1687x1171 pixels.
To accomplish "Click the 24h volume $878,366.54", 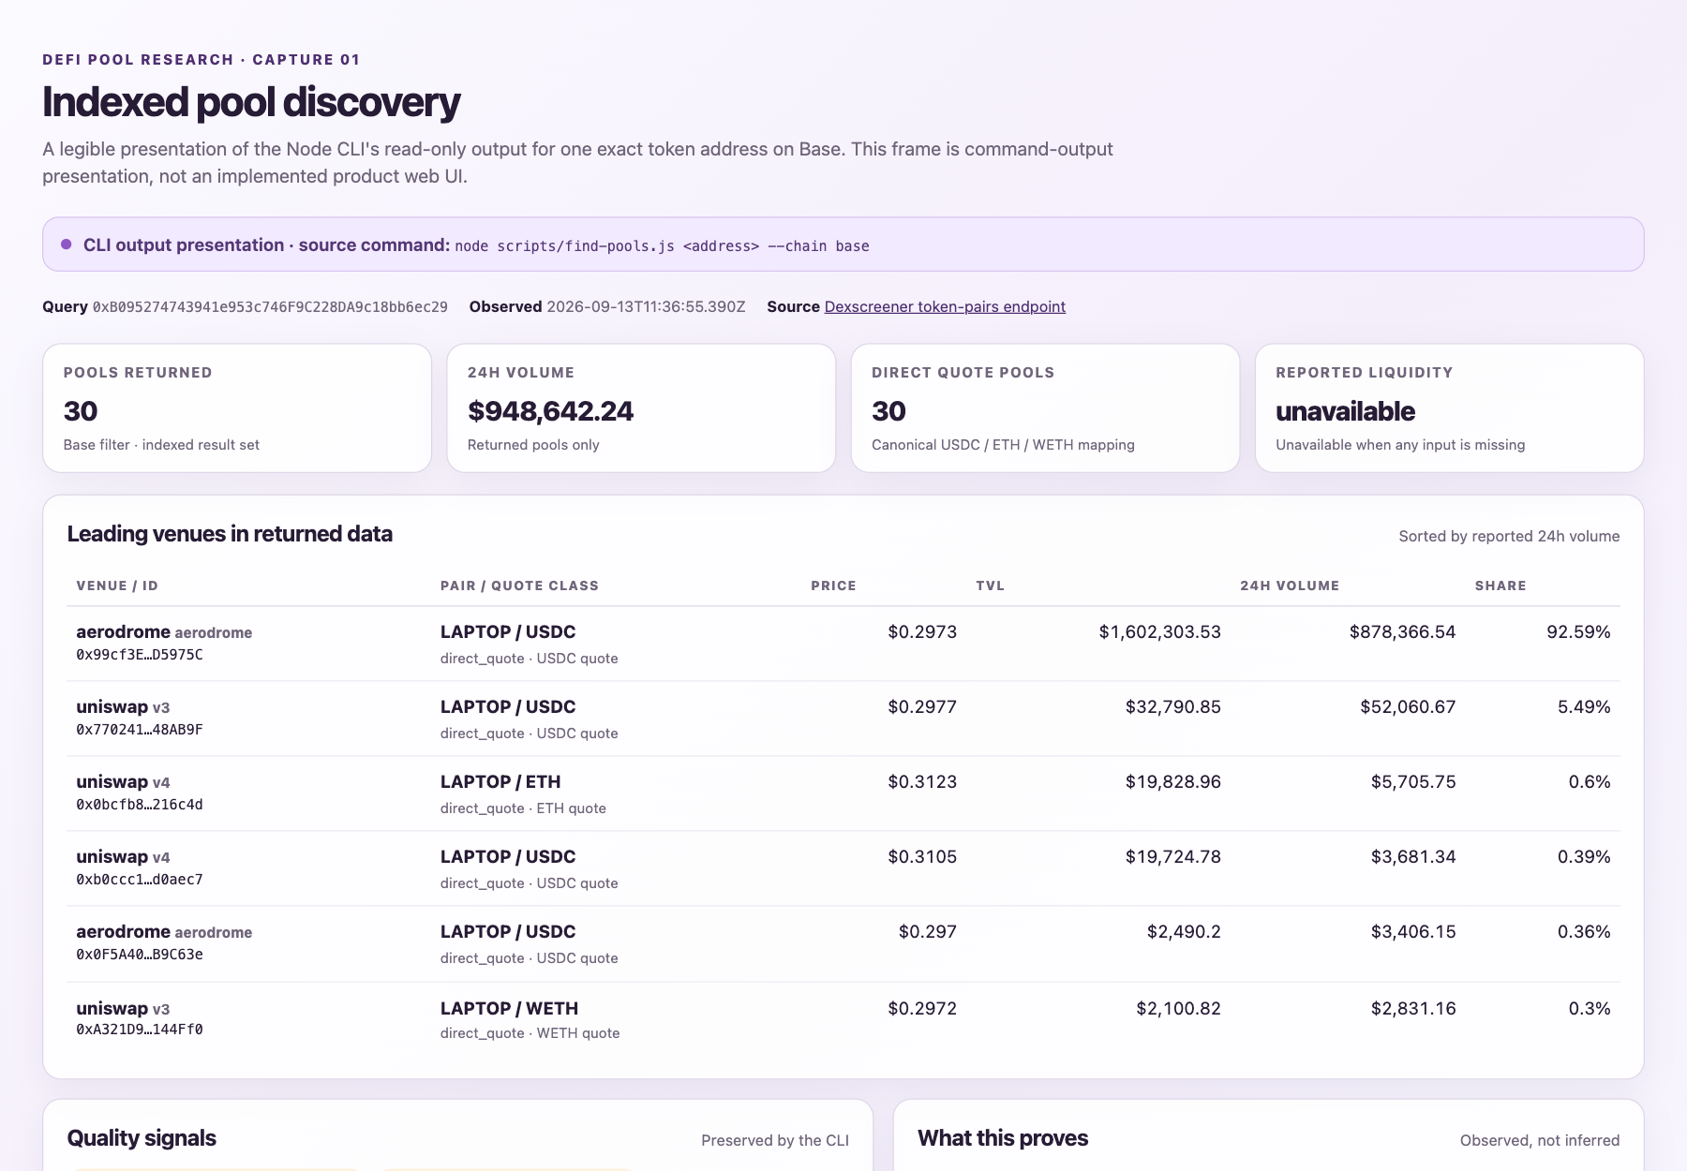I will pyautogui.click(x=1402, y=631).
